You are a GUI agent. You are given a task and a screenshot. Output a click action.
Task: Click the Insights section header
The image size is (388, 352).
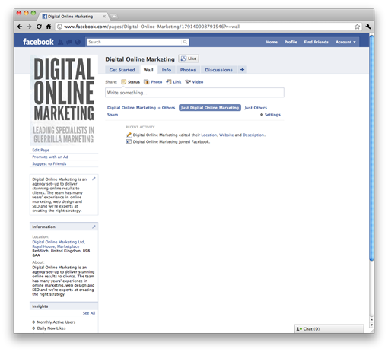tap(64, 306)
